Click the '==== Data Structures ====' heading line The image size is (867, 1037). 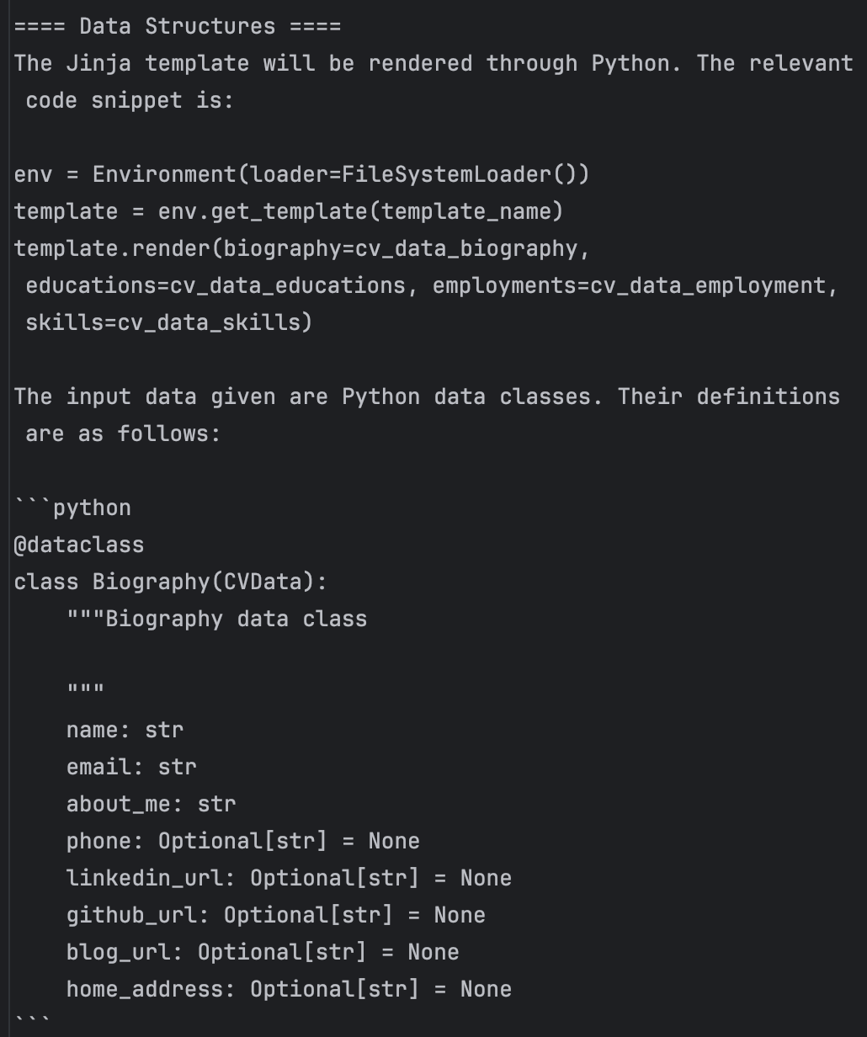[178, 26]
